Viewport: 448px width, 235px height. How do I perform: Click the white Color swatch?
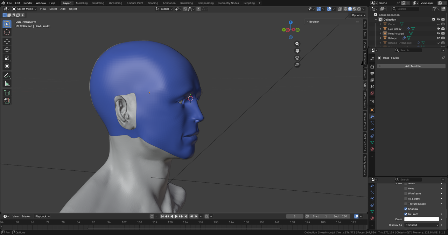(422, 219)
